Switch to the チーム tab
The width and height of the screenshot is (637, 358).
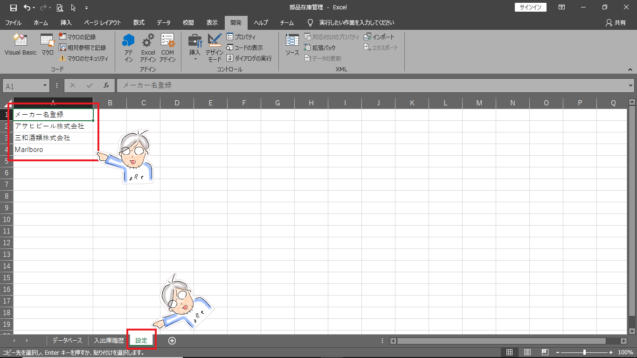tap(287, 22)
